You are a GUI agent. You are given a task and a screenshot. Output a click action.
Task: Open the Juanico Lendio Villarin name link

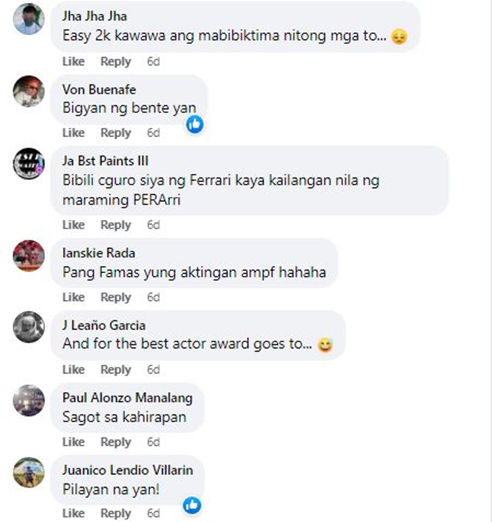pos(128,470)
